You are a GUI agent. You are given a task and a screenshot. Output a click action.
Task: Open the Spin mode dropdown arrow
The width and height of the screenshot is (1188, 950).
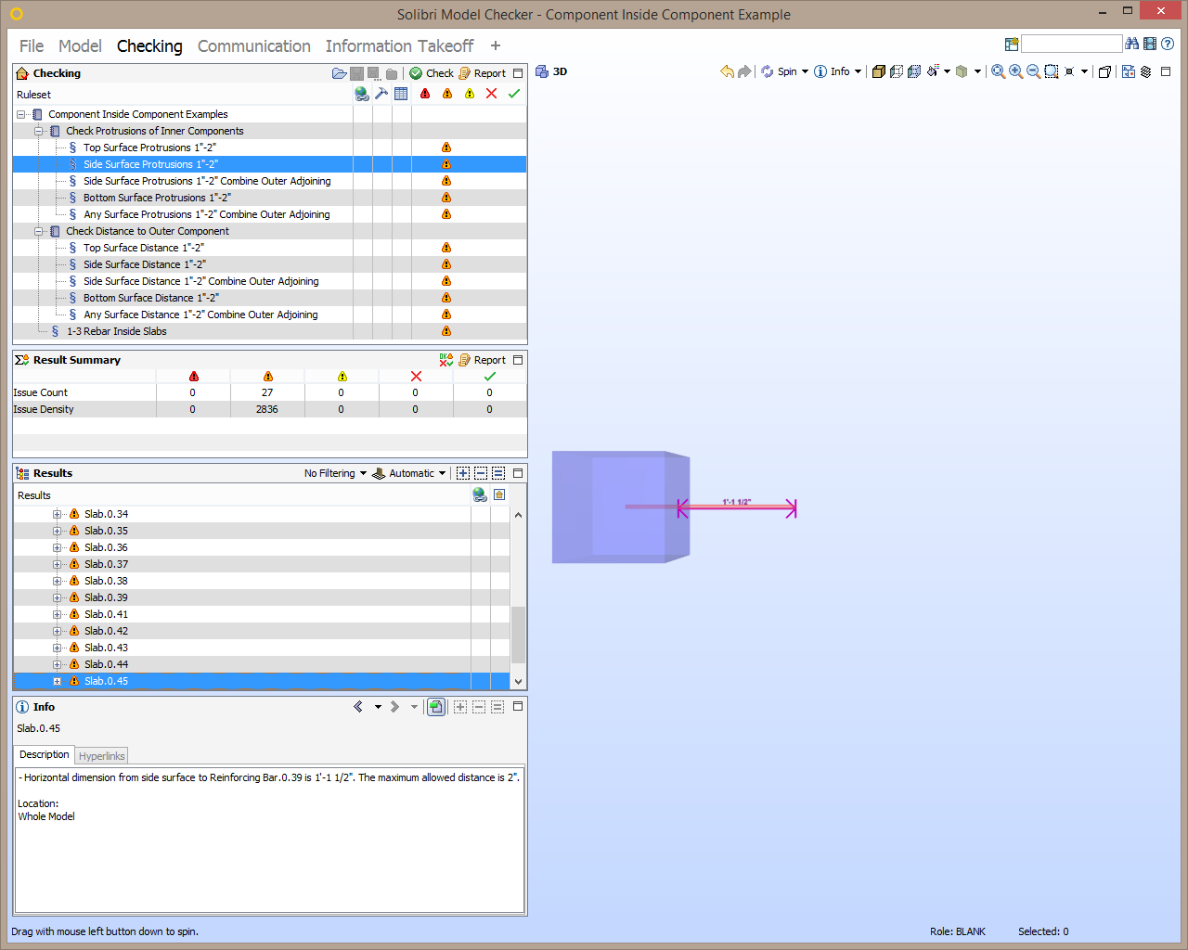pyautogui.click(x=805, y=71)
